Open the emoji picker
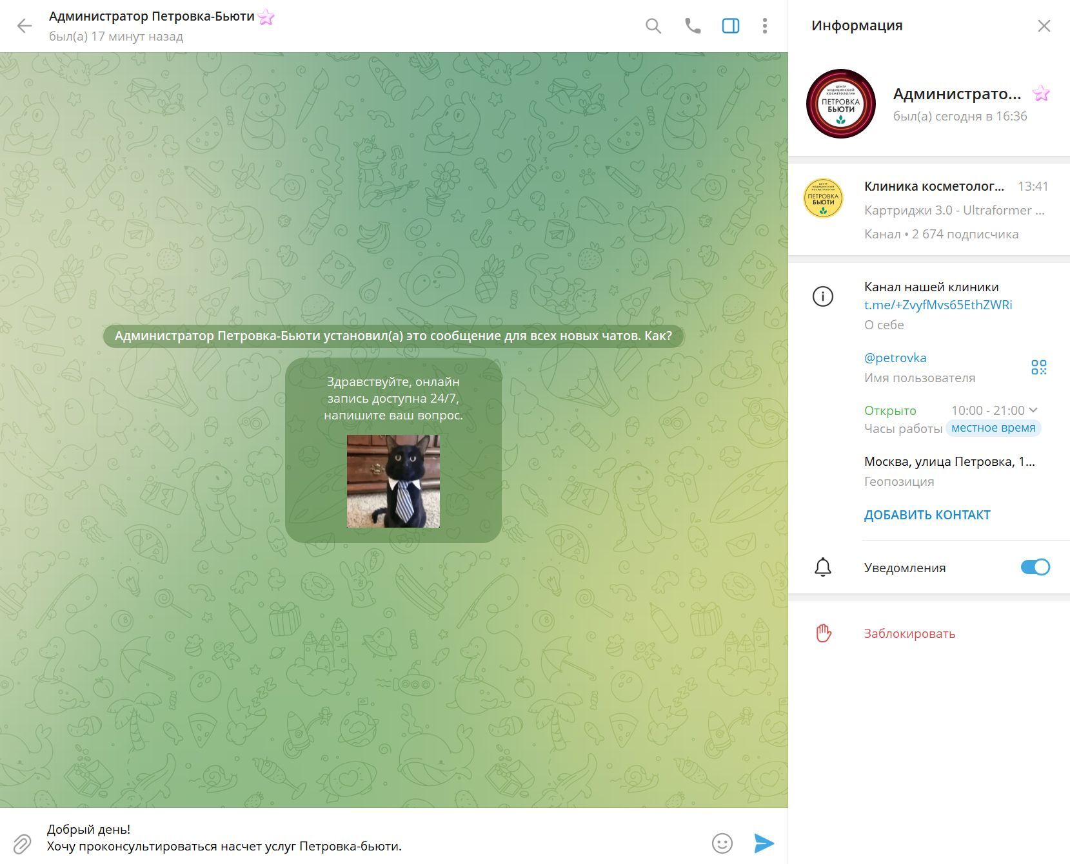 pos(722,843)
